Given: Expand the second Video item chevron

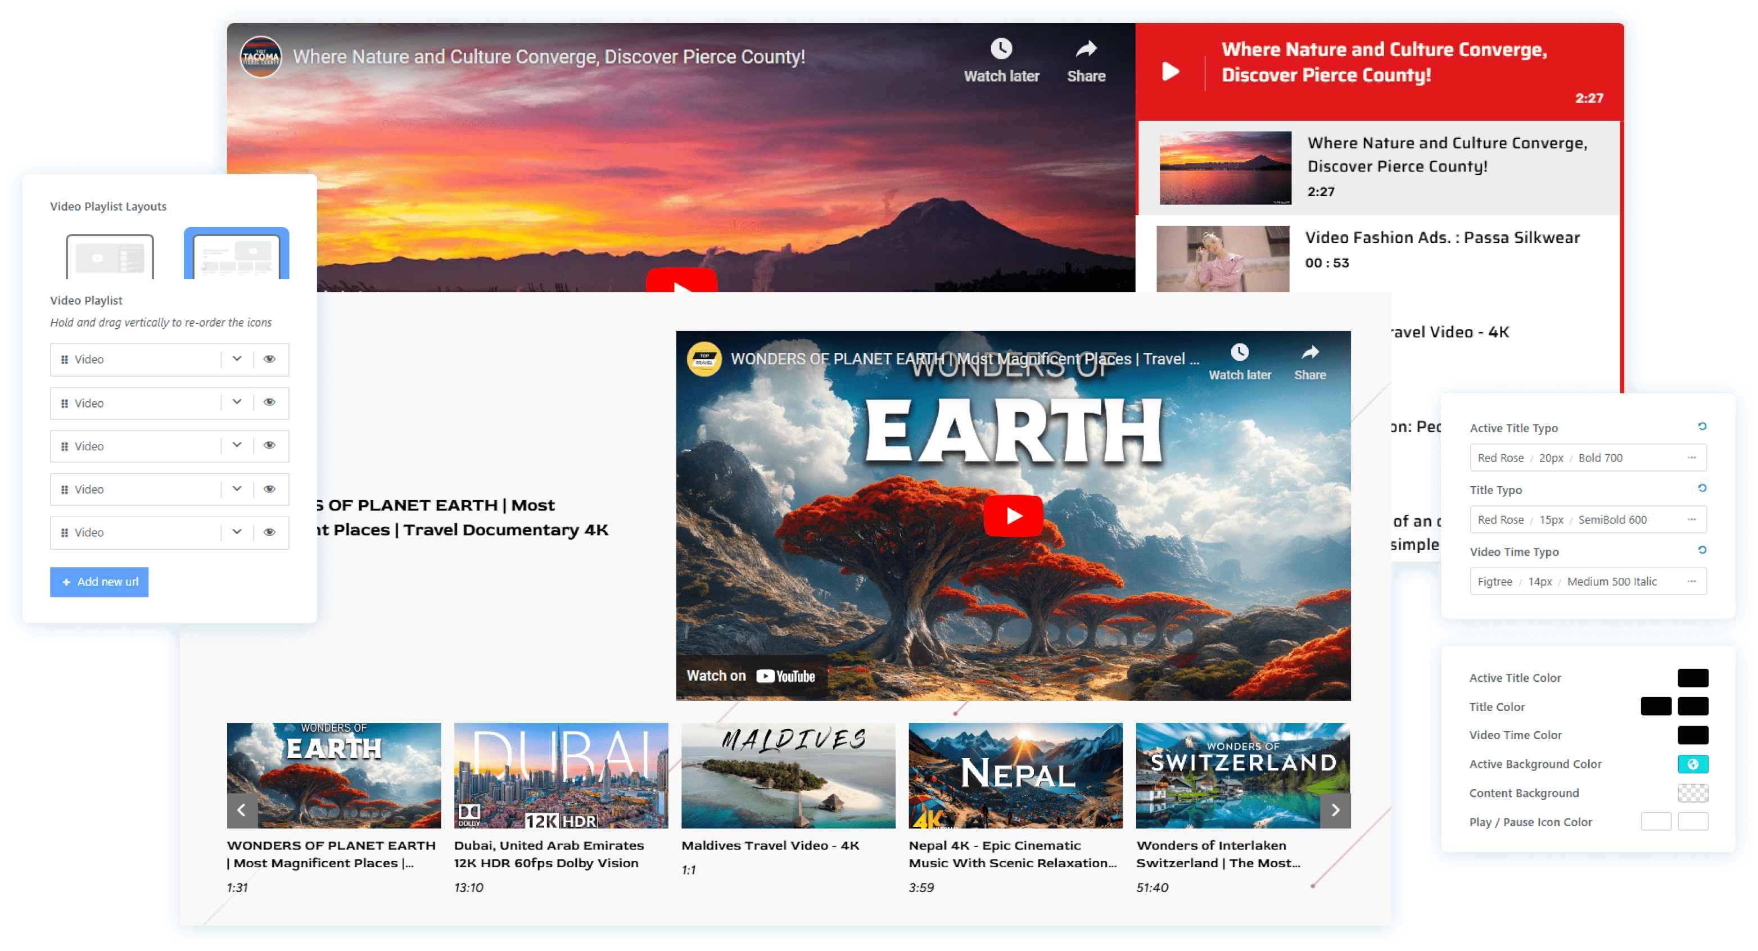Looking at the screenshot, I should tap(237, 402).
